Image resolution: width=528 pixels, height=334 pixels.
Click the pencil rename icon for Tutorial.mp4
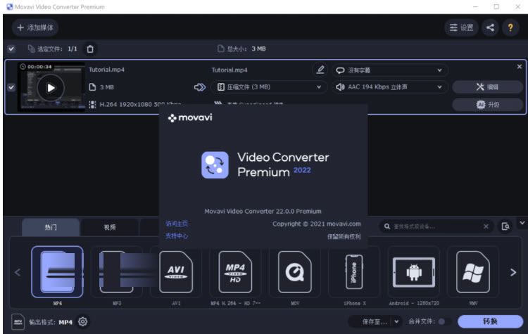point(320,70)
